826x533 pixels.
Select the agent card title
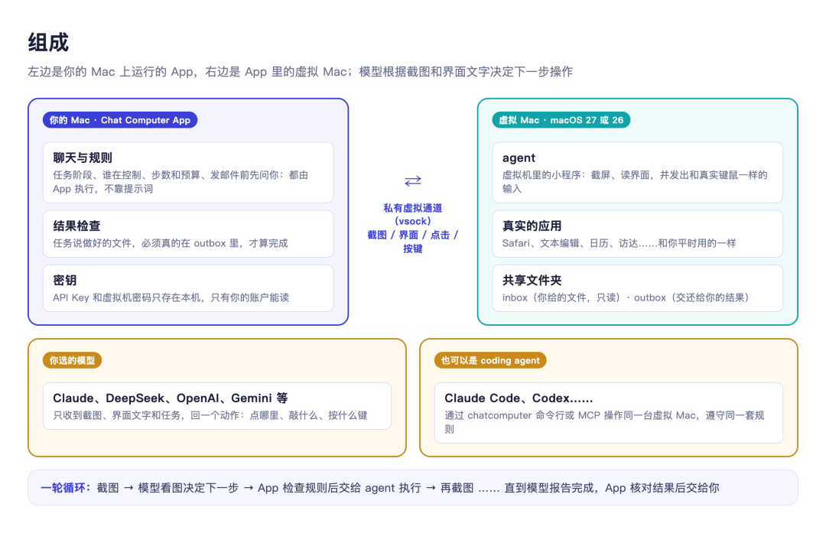(x=519, y=158)
